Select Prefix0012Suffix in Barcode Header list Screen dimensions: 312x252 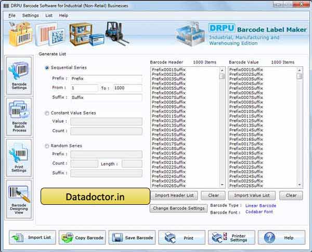(168, 121)
